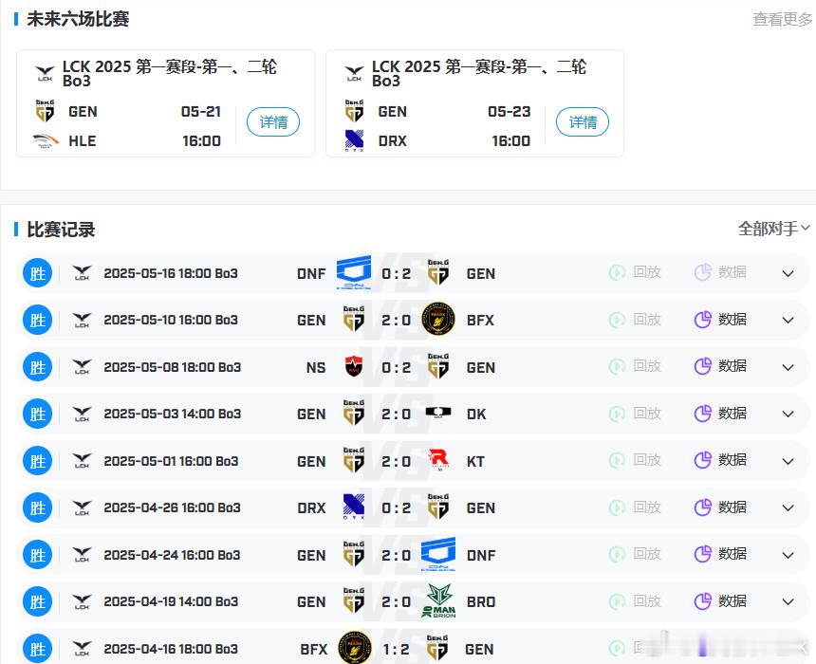Click LCK league icon in GEN-DRX card
Image resolution: width=816 pixels, height=664 pixels.
coord(354,73)
